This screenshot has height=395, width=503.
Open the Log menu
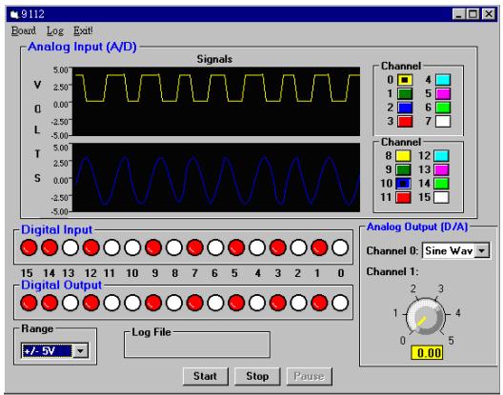[55, 30]
